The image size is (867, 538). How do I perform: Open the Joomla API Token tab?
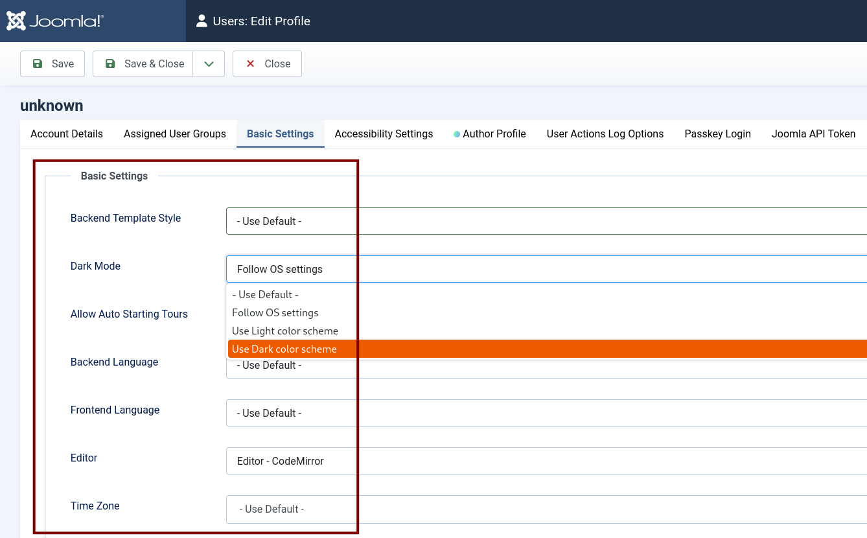click(x=813, y=134)
